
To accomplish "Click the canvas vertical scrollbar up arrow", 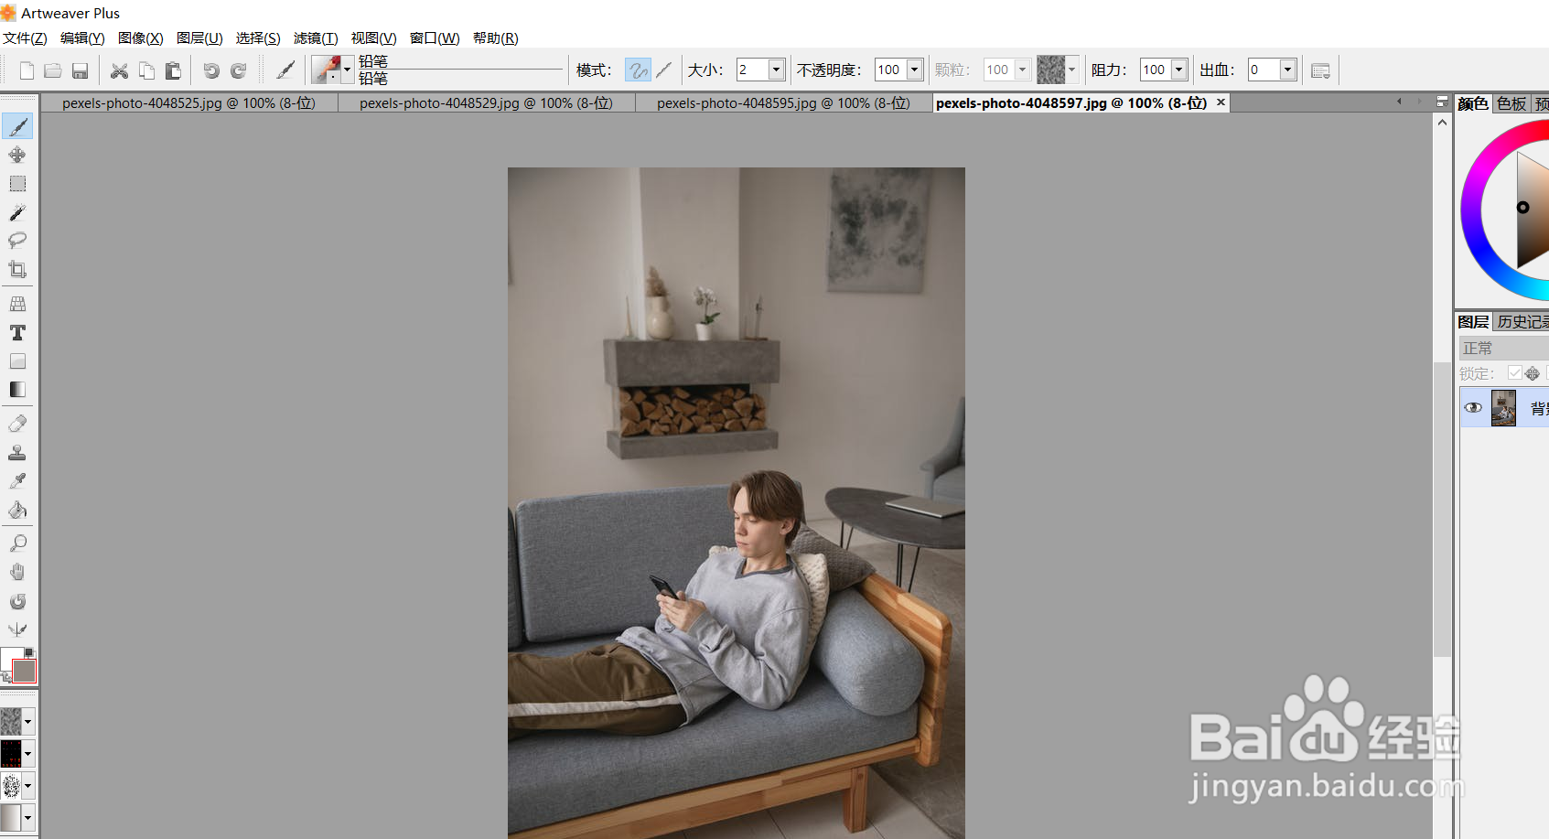I will [1443, 122].
